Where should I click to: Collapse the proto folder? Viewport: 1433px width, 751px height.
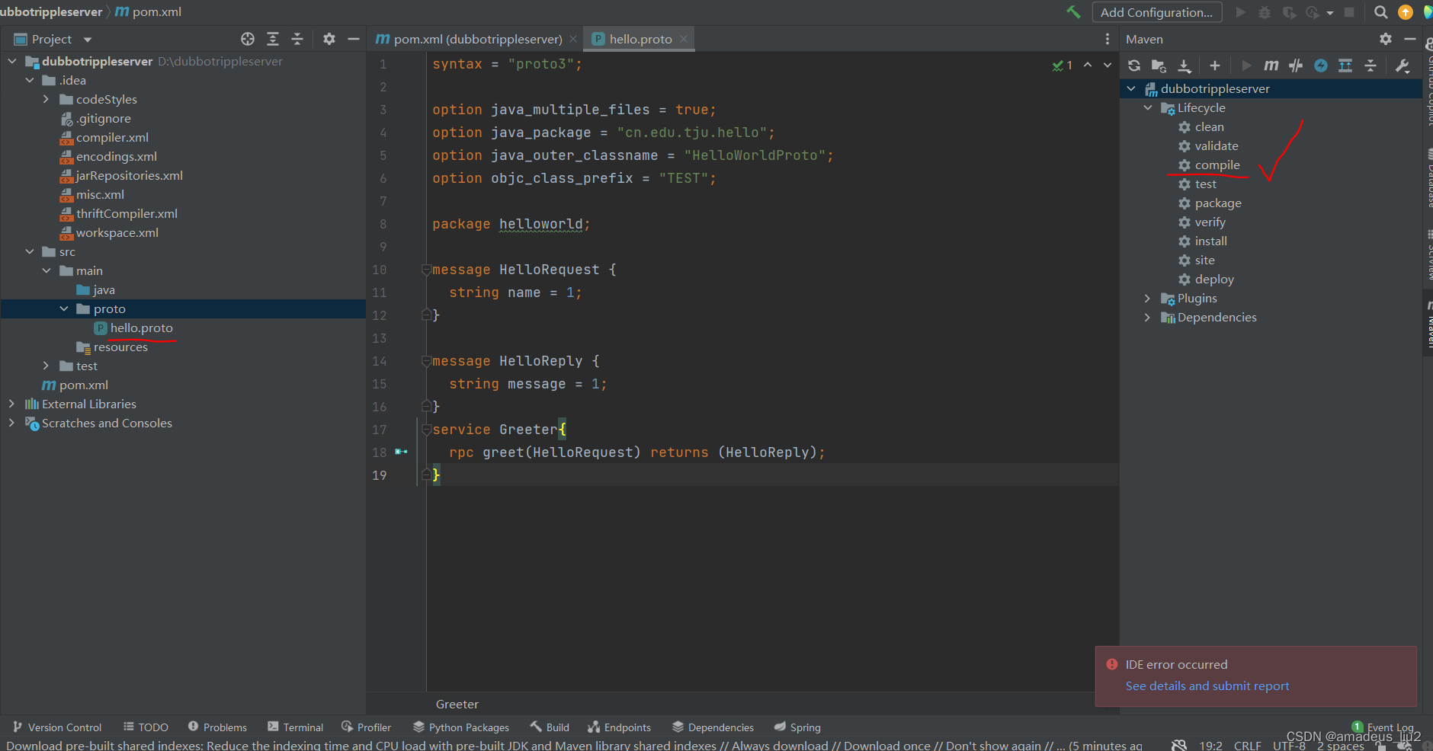(x=64, y=308)
